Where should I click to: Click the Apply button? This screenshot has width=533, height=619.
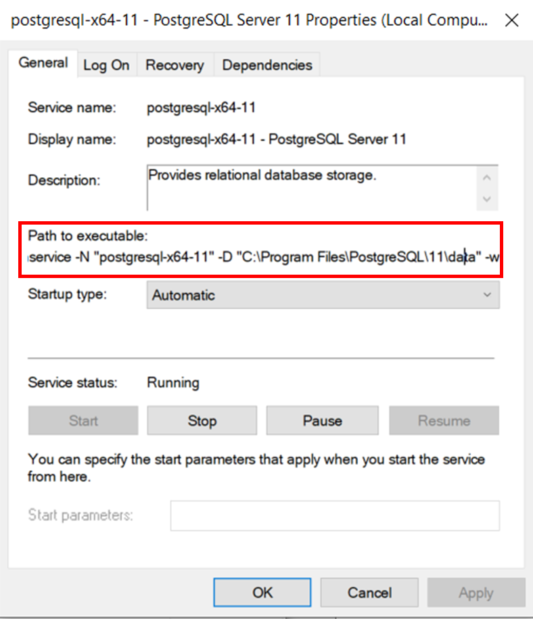[x=476, y=593]
